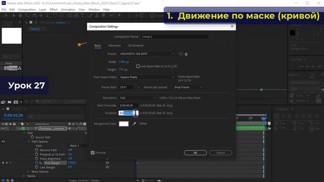
Task: Select the Hand tool
Action: pyautogui.click(x=20, y=16)
